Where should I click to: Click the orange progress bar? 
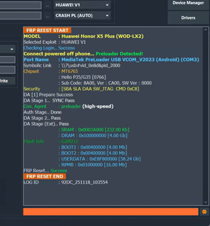coord(111,212)
